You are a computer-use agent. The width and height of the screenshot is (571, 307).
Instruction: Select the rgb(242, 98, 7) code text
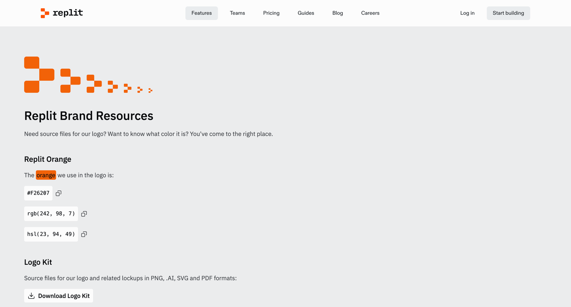(x=51, y=214)
